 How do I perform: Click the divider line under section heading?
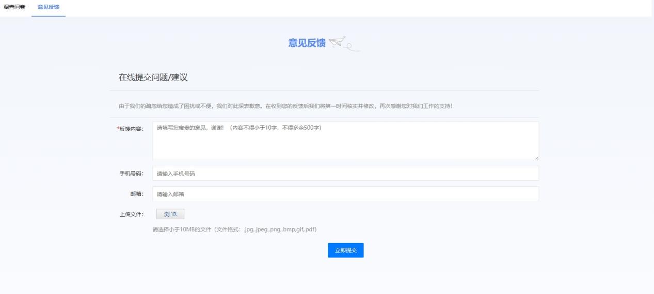324,91
